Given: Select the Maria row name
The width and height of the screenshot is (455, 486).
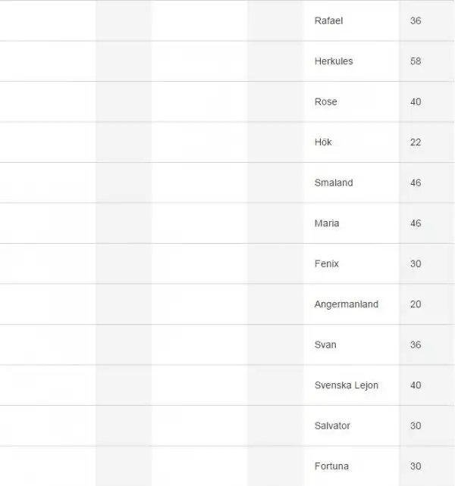Looking at the screenshot, I should pos(327,223).
